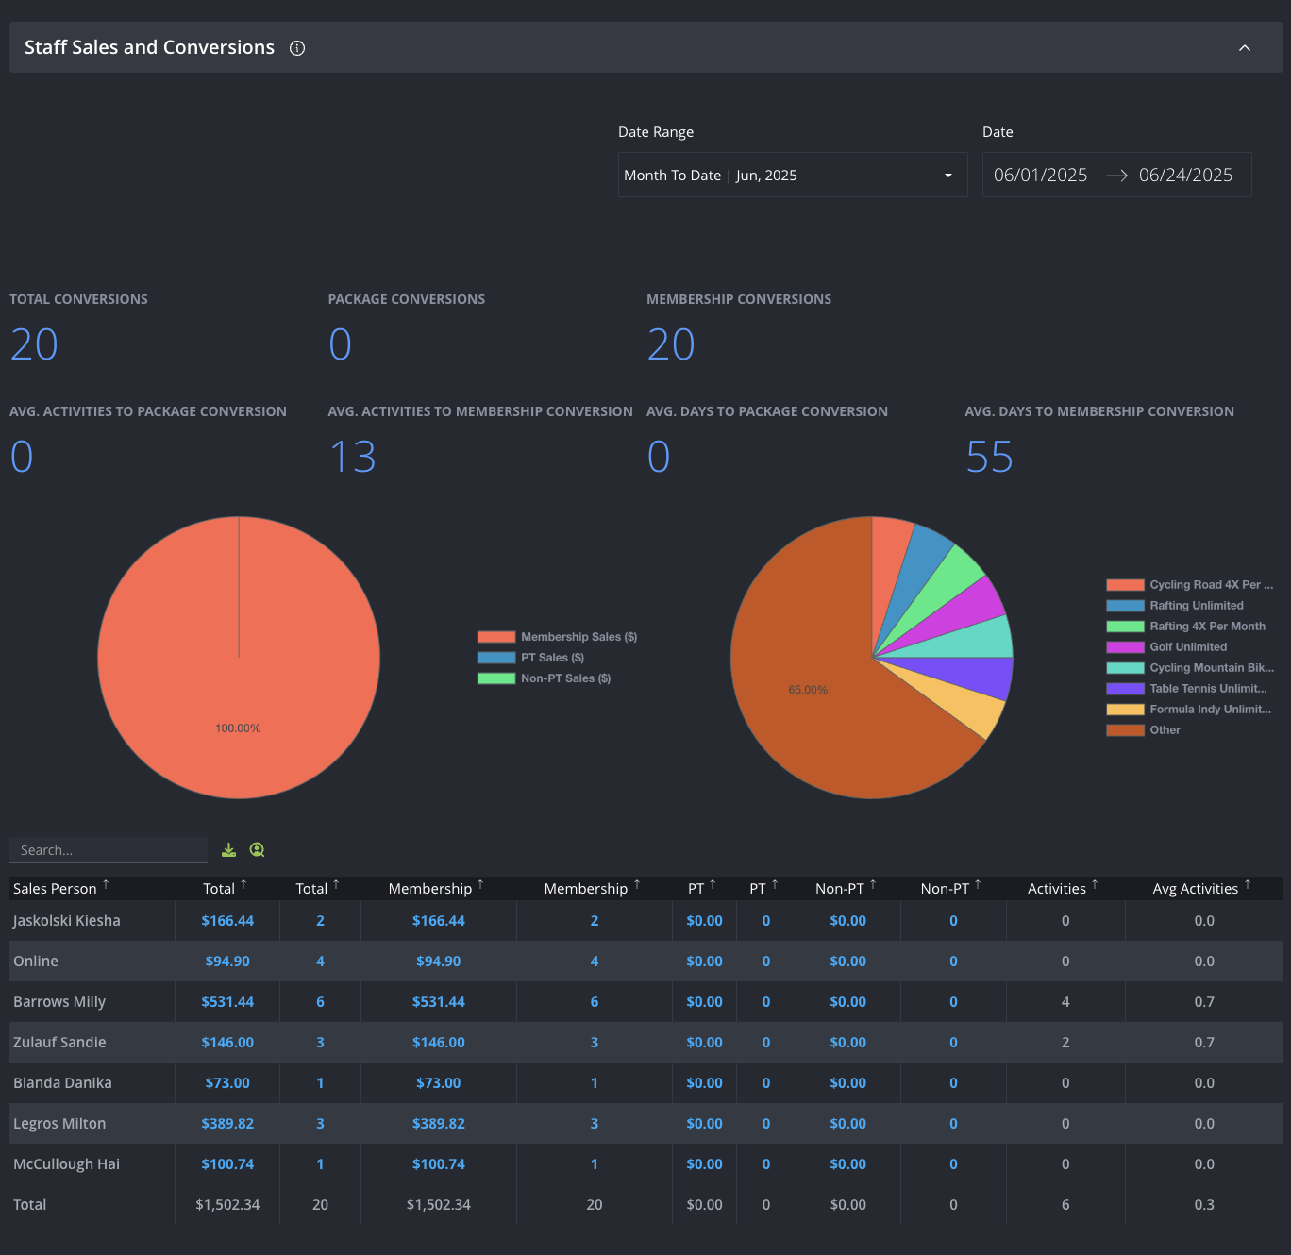Open start date 06/01/2025 picker
This screenshot has height=1255, width=1291.
coord(1040,176)
